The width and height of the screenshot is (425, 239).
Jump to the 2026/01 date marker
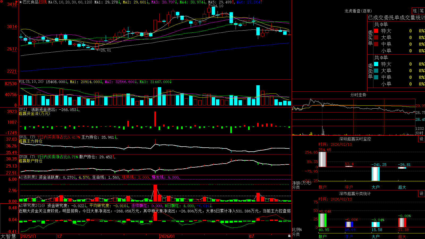(x=167, y=236)
